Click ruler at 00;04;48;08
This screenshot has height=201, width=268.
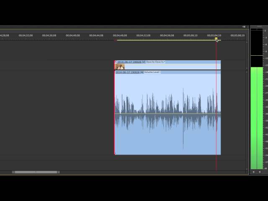pos(120,36)
